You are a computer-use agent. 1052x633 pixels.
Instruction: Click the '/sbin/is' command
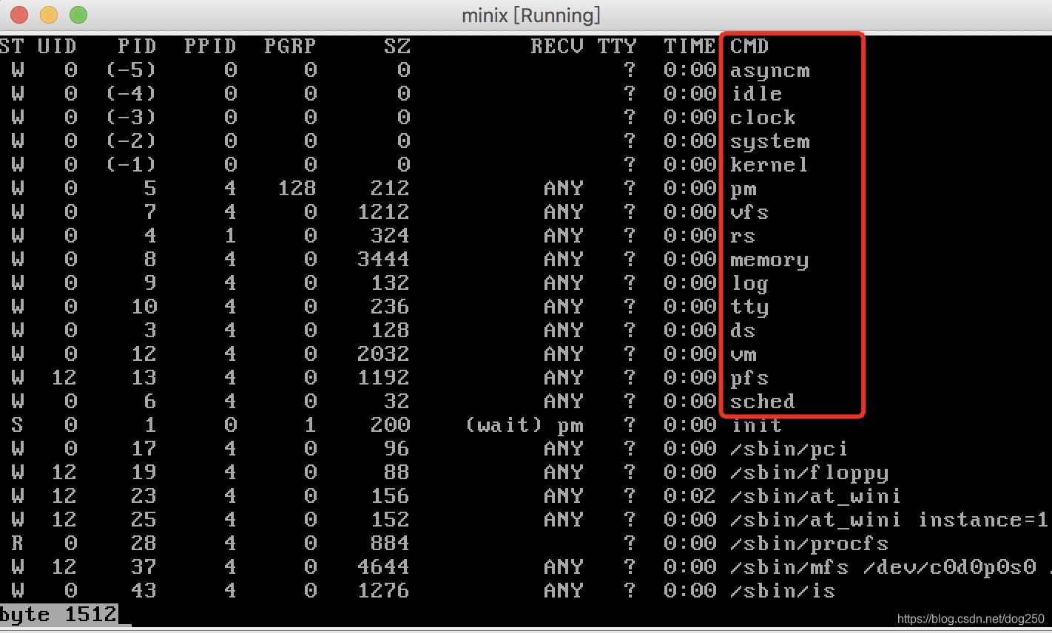(783, 591)
